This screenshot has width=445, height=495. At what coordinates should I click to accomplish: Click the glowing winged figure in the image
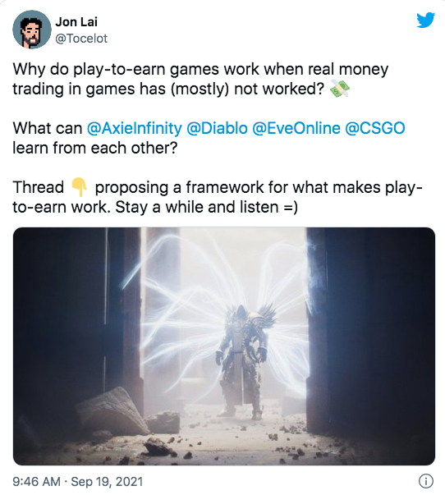[x=243, y=360]
